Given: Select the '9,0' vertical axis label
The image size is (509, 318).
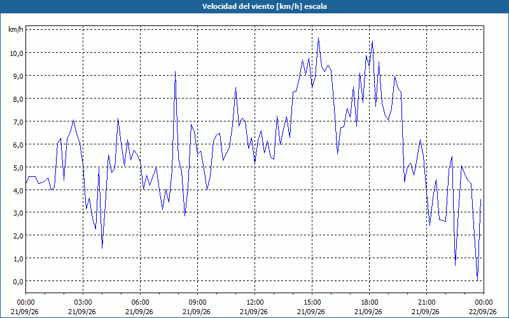Looking at the screenshot, I should 18,76.
